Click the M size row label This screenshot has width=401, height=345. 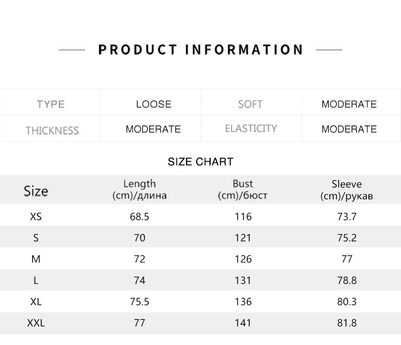point(36,259)
